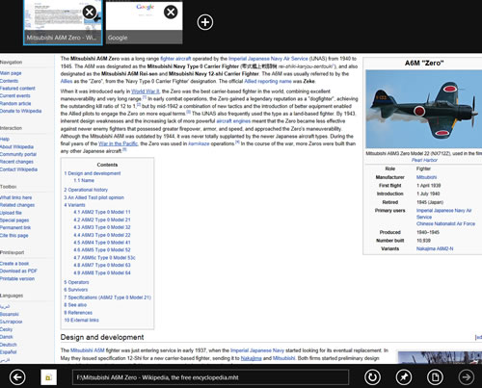Image resolution: width=482 pixels, height=388 pixels.
Task: Open the A6M Zero aircraft photo
Action: [x=424, y=109]
